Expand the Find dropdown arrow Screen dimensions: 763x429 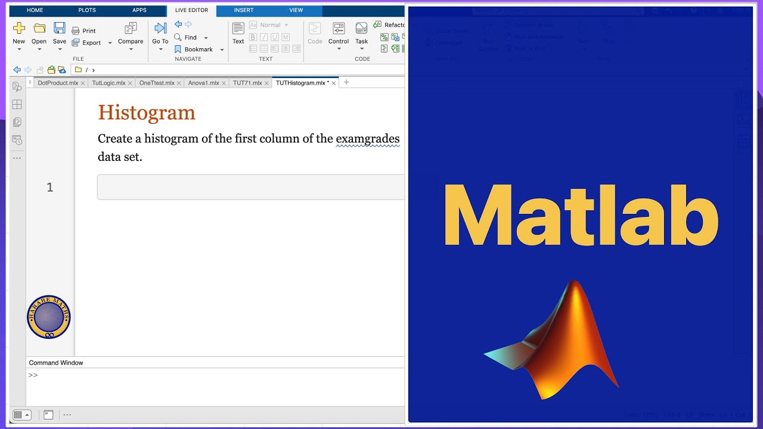coord(206,38)
